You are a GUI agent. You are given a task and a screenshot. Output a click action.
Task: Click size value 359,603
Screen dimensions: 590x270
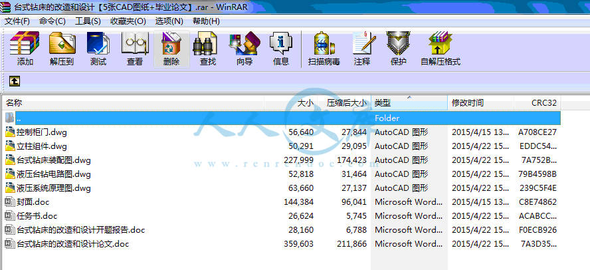click(299, 243)
